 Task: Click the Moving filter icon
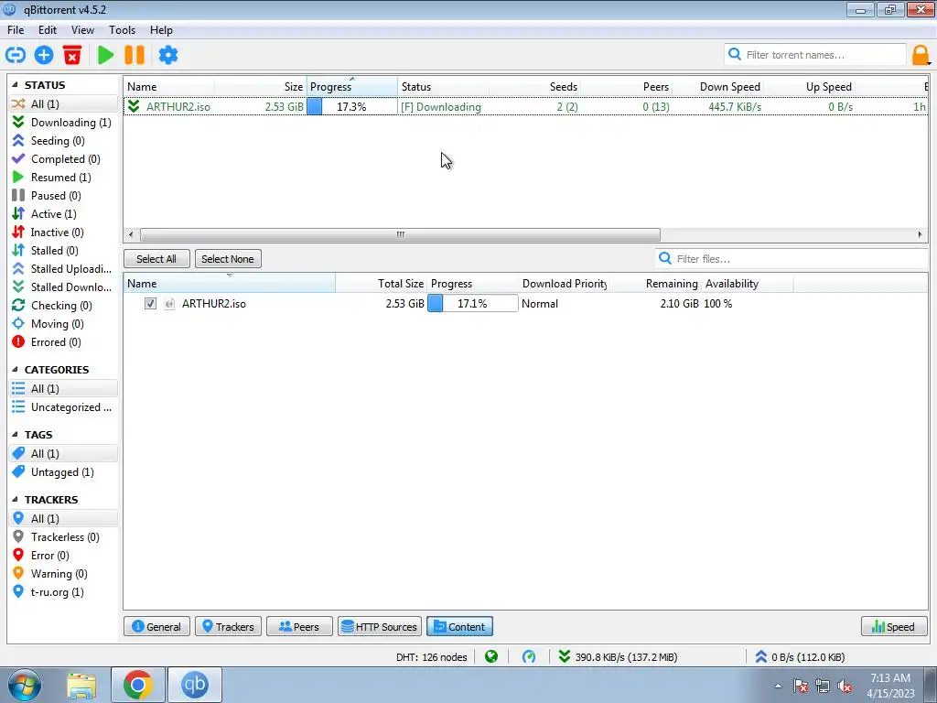[x=18, y=323]
